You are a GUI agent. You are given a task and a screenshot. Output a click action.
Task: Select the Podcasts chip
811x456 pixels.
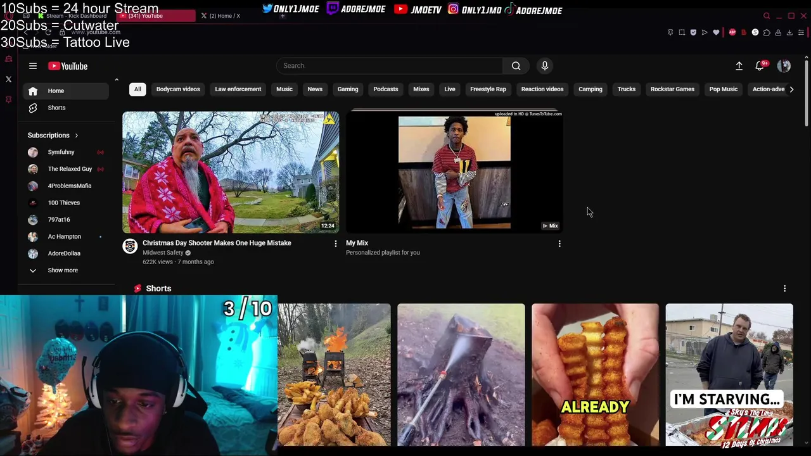[386, 89]
